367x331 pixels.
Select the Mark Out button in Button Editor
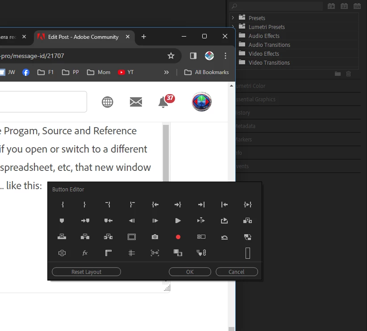[84, 205]
